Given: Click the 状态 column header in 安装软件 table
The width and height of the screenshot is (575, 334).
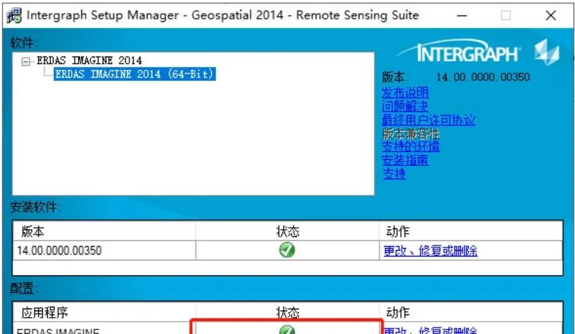Looking at the screenshot, I should point(288,231).
